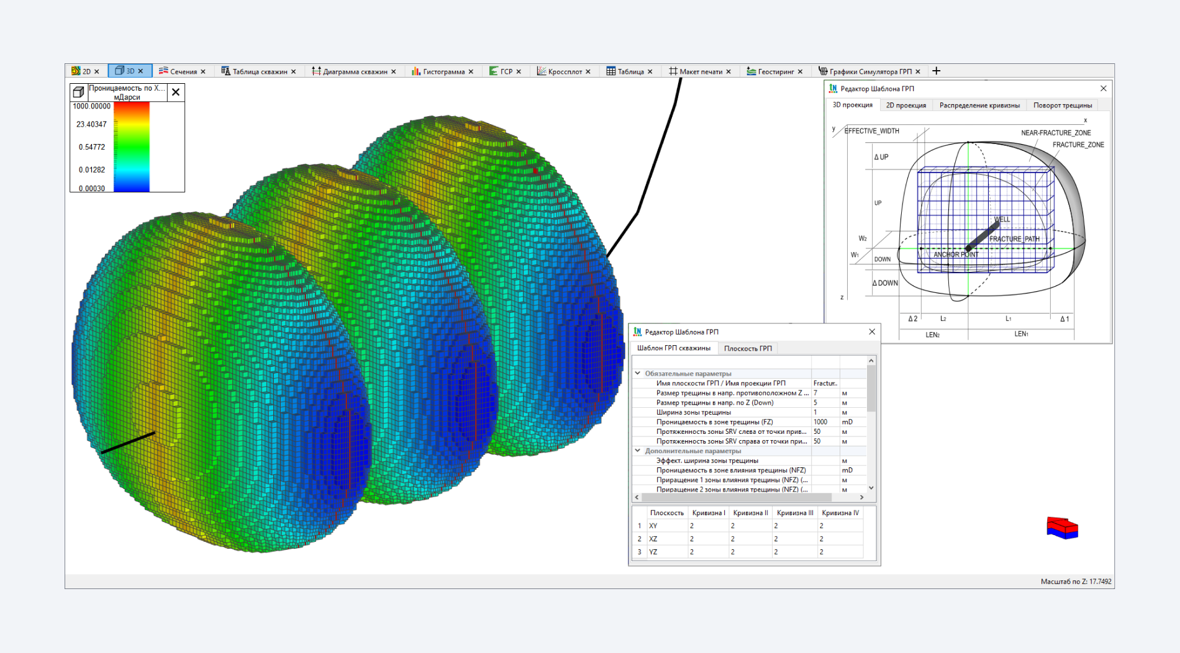This screenshot has height=653, width=1180.
Task: Close the Графики Симулятора ГРП tab
Action: click(x=918, y=71)
